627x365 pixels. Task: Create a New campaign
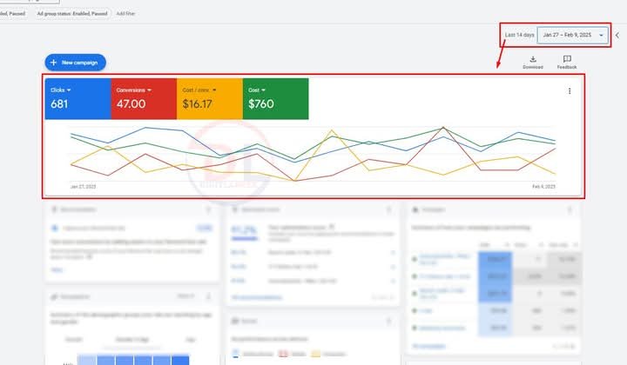(x=76, y=63)
